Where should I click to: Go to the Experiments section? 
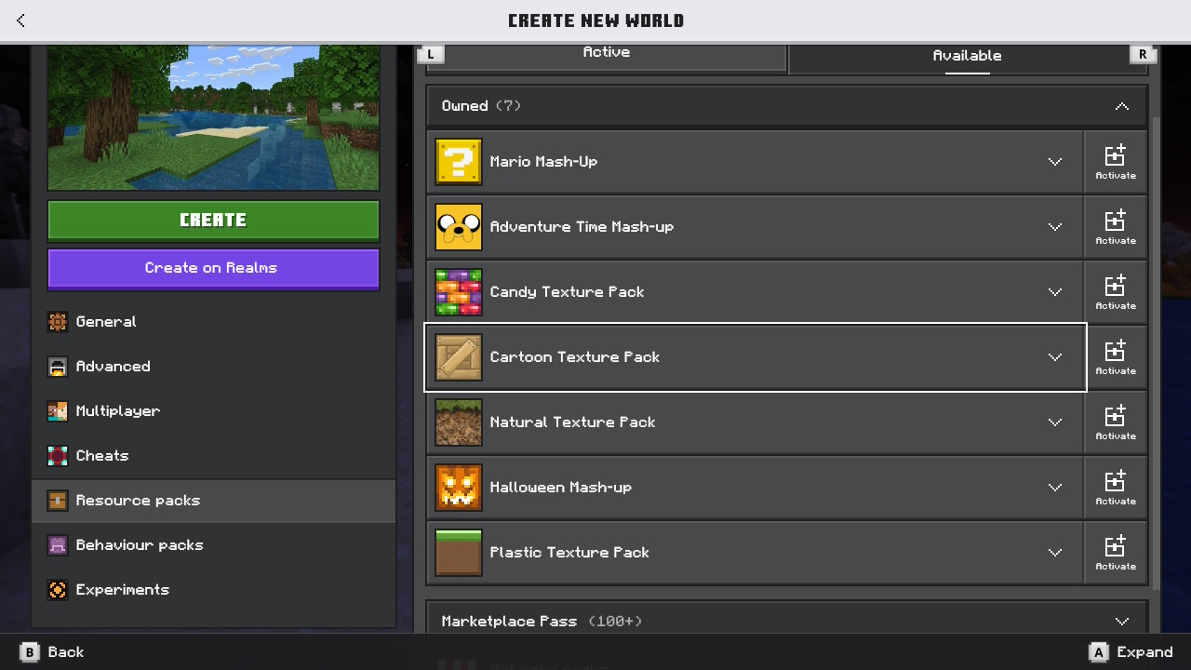214,590
